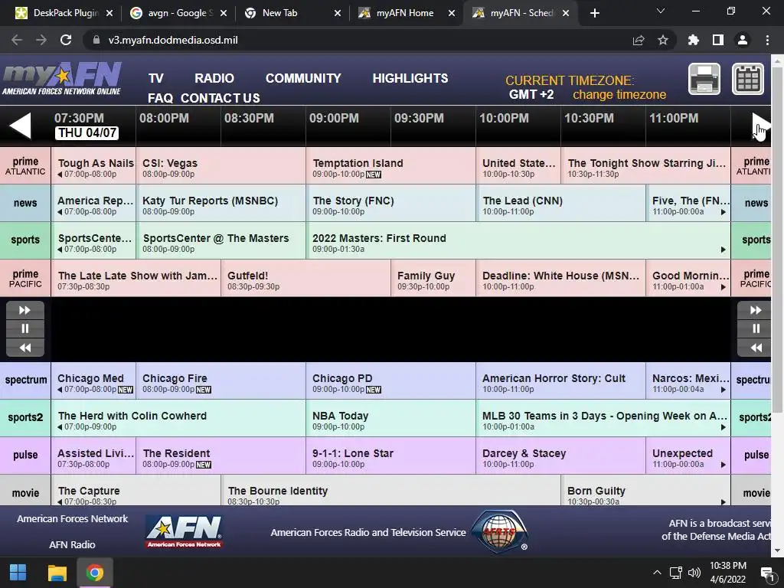
Task: Open File Explorer from the taskbar
Action: tap(57, 573)
